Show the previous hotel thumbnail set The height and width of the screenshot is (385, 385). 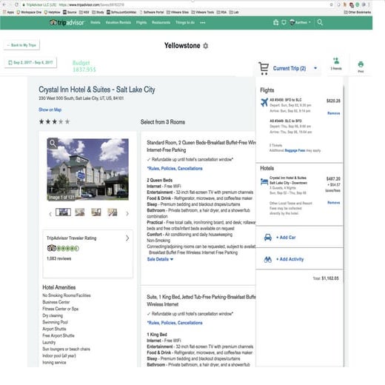(x=50, y=214)
